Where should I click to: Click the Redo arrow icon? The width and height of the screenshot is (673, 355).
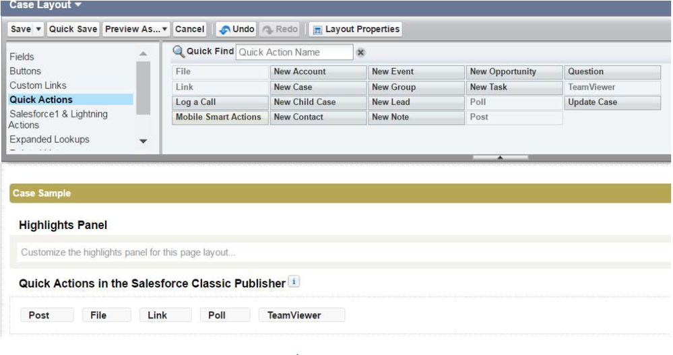(x=267, y=30)
